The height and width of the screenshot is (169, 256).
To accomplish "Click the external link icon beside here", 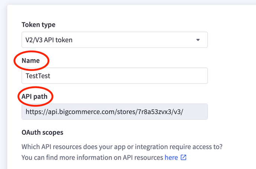I will click(183, 157).
